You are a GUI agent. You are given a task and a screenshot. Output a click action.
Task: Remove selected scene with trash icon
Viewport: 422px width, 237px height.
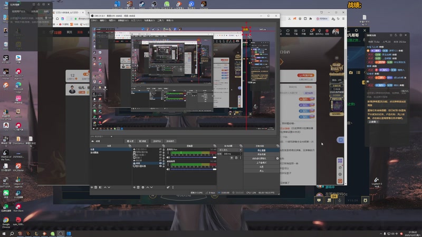pyautogui.click(x=95, y=187)
